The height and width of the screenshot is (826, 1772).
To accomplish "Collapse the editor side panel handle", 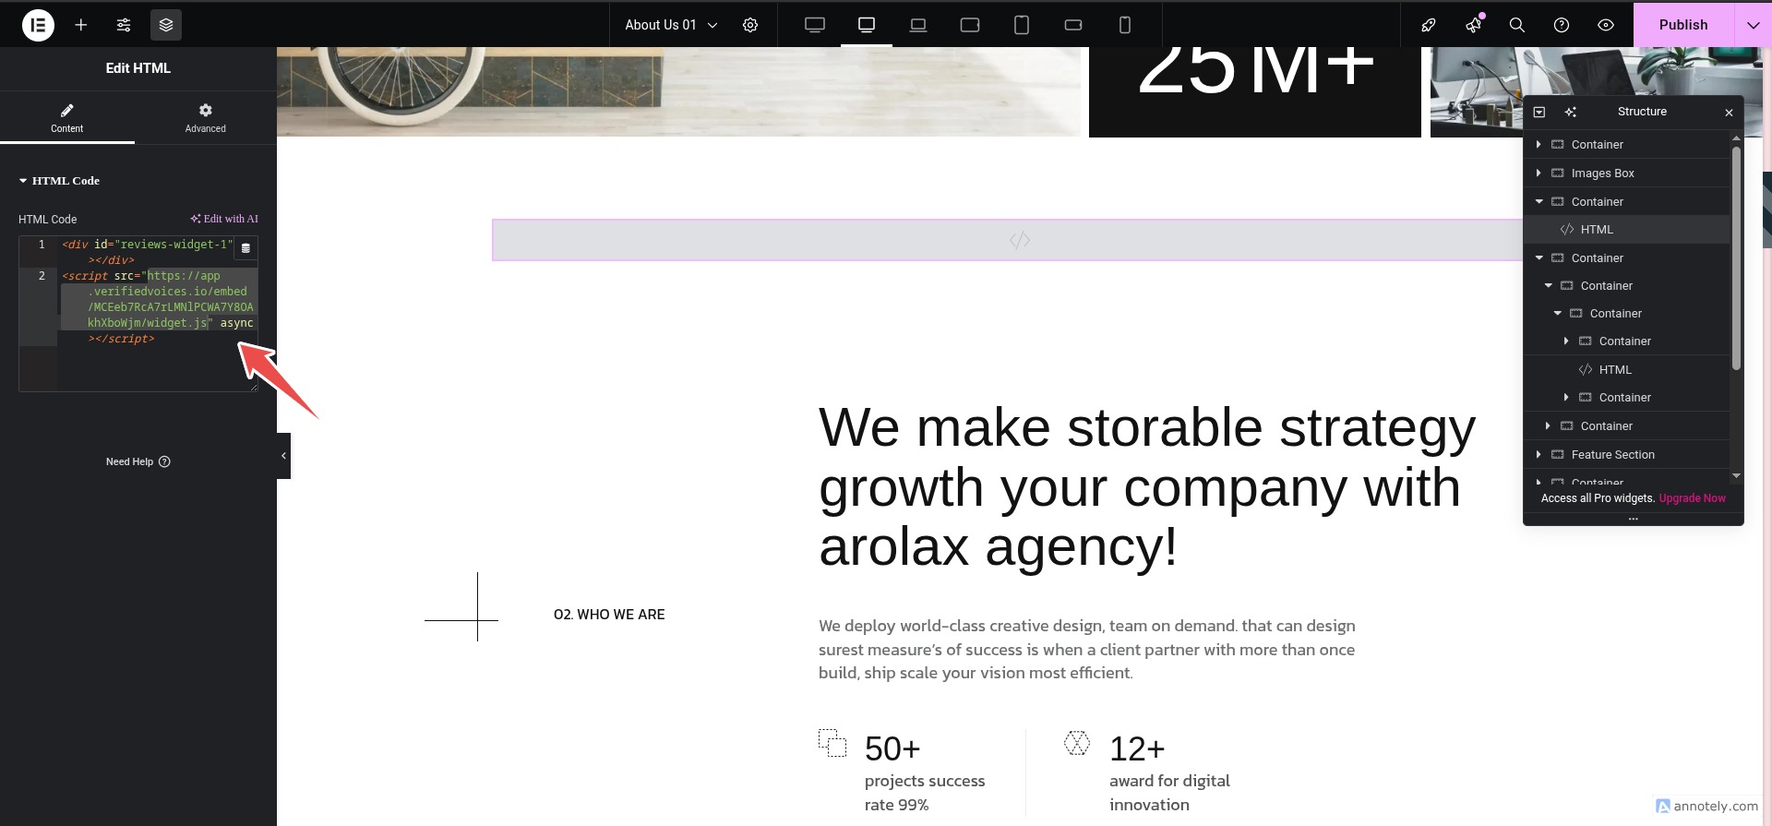I will pyautogui.click(x=283, y=456).
